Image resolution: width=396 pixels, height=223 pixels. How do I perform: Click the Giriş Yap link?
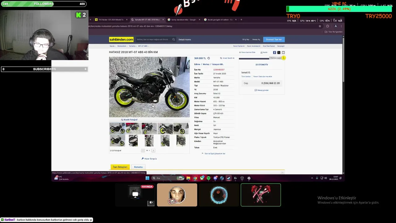click(246, 39)
